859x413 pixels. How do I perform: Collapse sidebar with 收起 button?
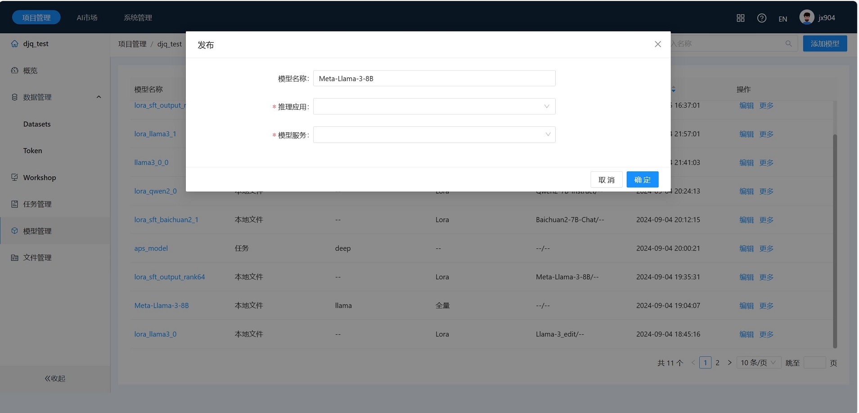point(55,378)
